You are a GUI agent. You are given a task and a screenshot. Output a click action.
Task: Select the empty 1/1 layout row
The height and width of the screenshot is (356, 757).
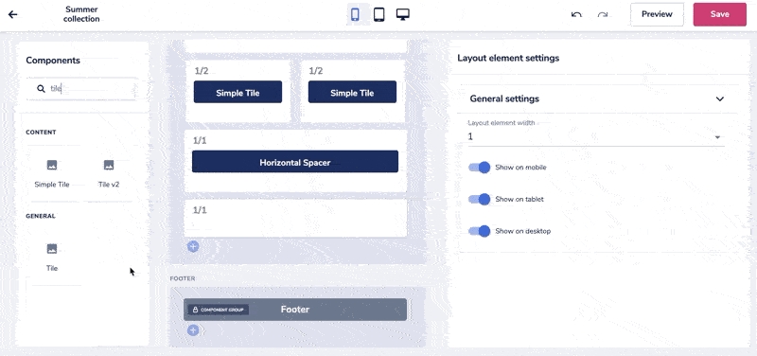click(295, 219)
